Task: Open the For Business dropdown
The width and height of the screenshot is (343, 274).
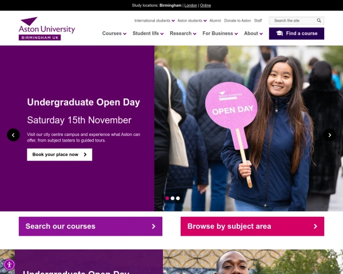Action: (220, 34)
